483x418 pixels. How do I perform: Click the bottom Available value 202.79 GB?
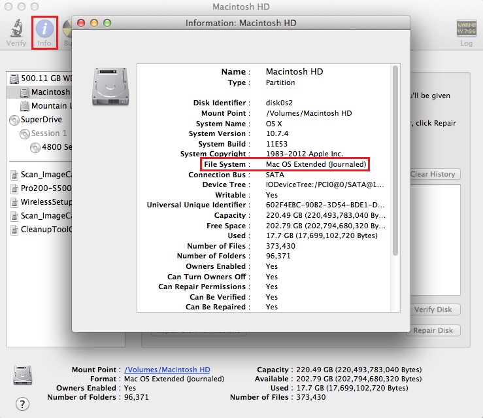(359, 379)
